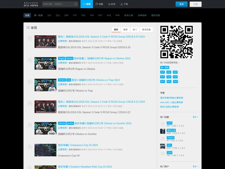Click the Rogue tag on Rogue vs Oliveira post

62,58
